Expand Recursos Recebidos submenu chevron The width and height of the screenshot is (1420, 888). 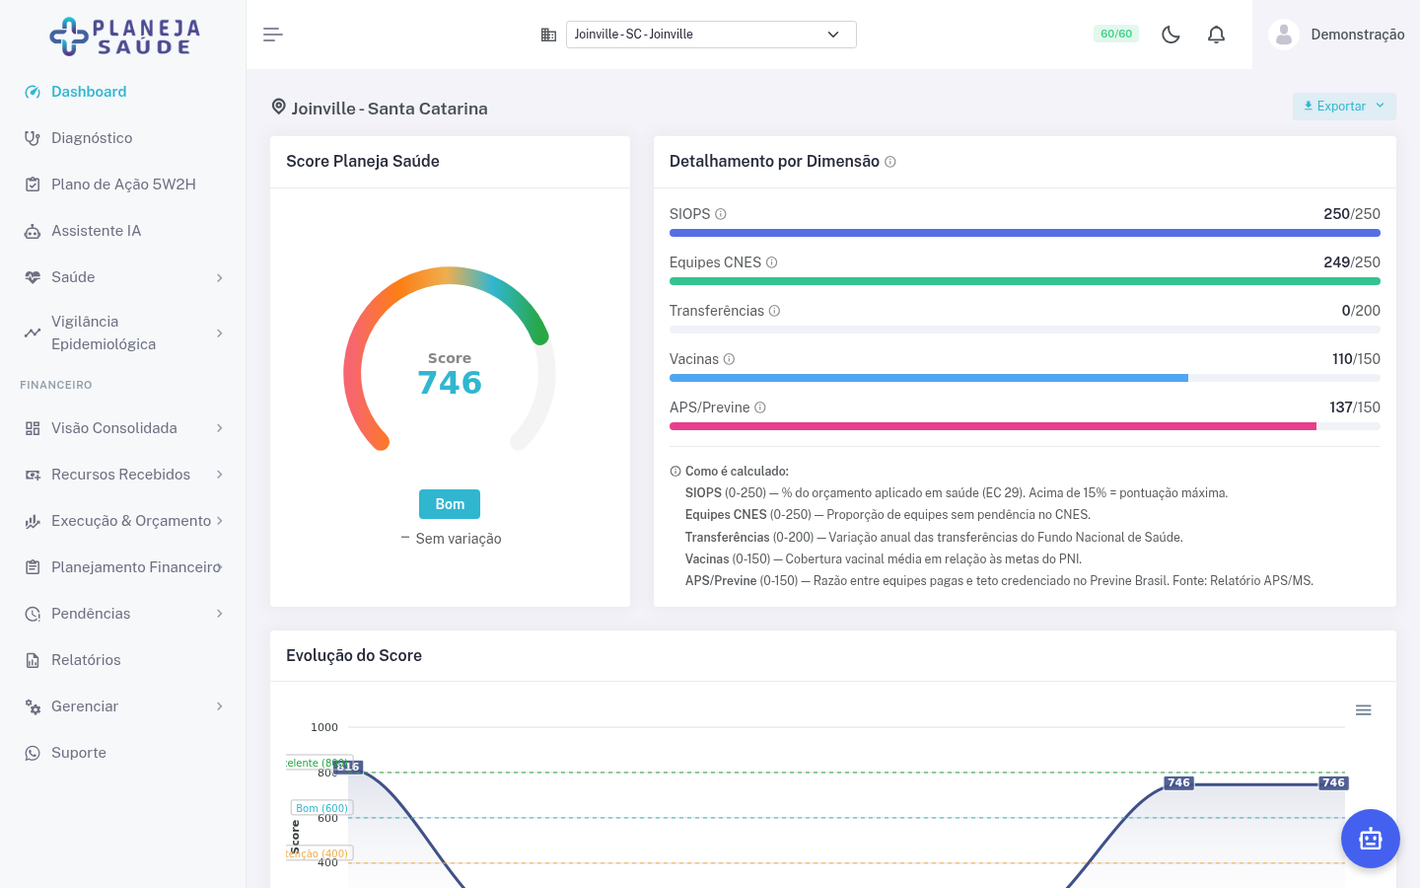[219, 475]
